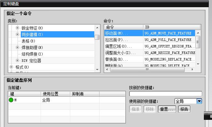Click the 报告 button
Viewport: 212px width, 127px height.
[x=184, y=109]
